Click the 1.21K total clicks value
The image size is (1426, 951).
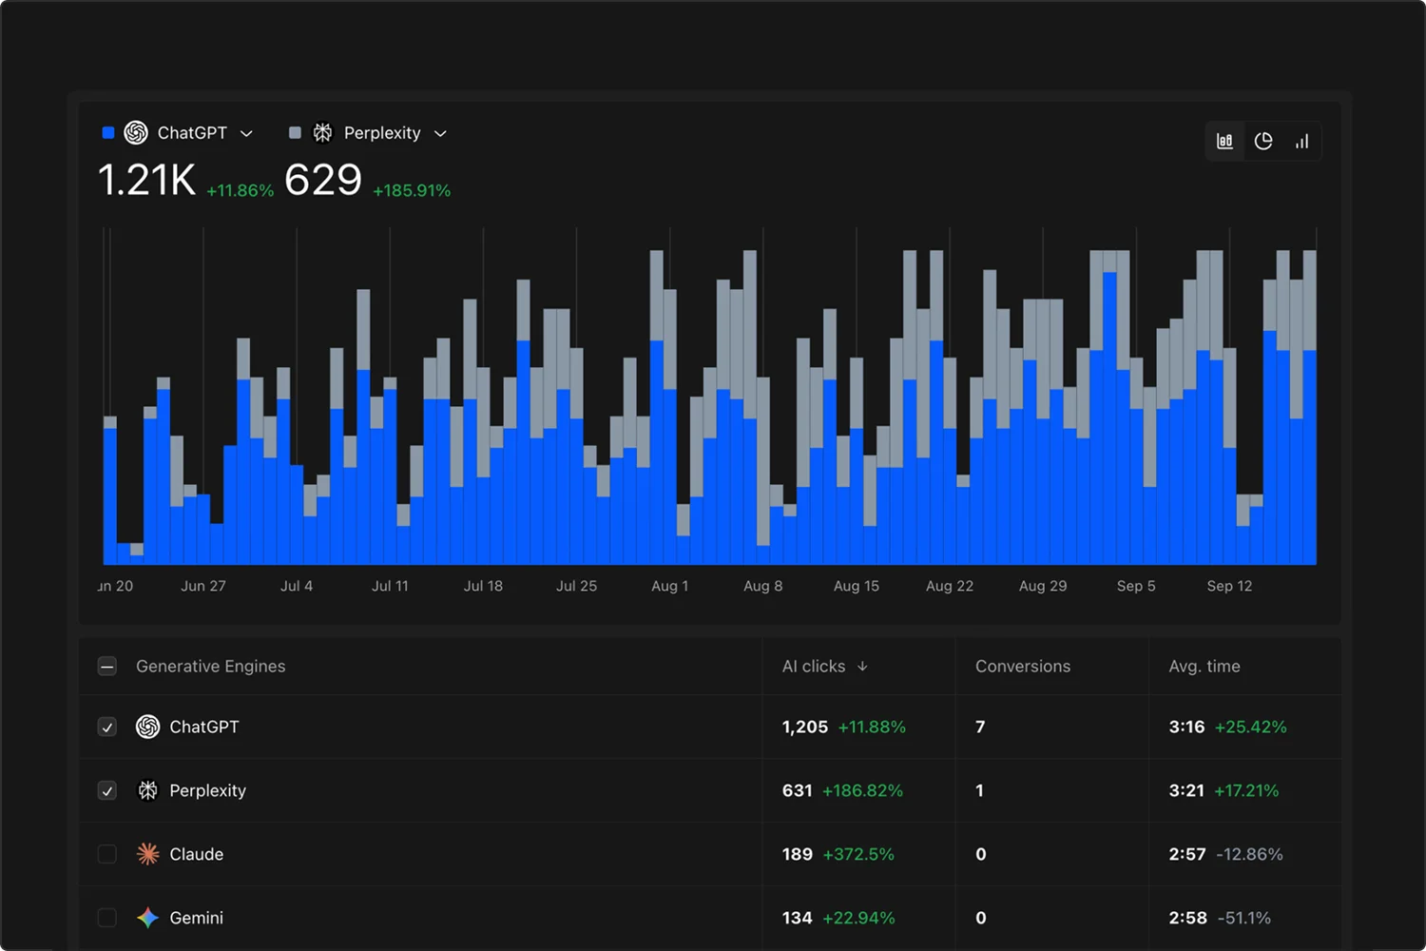pyautogui.click(x=146, y=180)
